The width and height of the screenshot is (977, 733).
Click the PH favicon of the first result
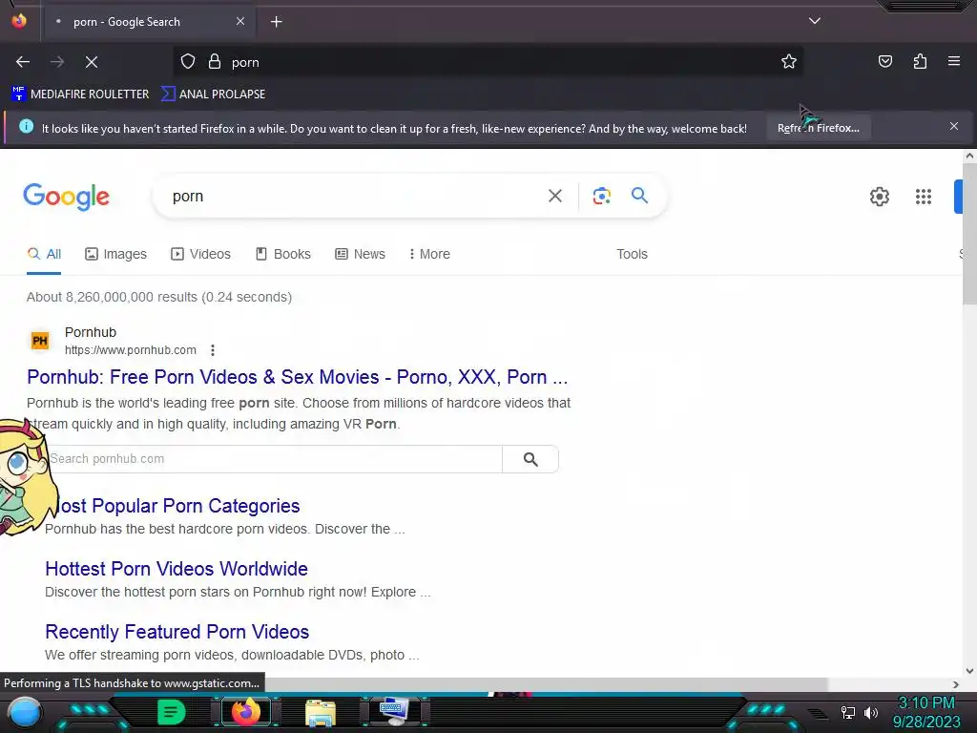(x=40, y=341)
